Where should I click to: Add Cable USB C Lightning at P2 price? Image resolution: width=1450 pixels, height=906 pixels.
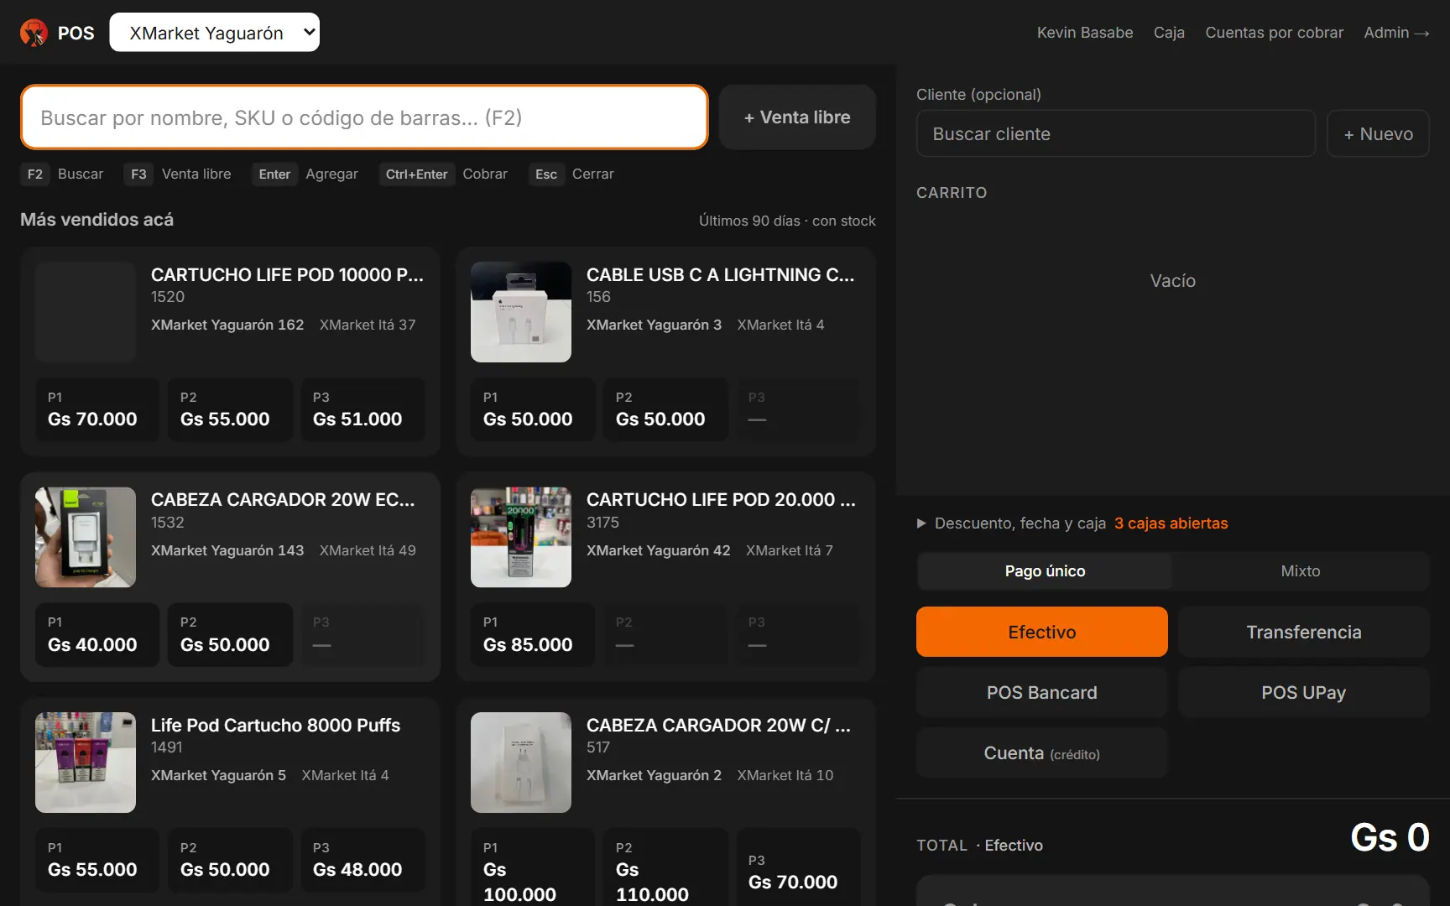(x=665, y=409)
